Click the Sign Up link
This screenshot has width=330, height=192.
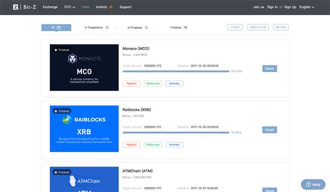(x=290, y=7)
